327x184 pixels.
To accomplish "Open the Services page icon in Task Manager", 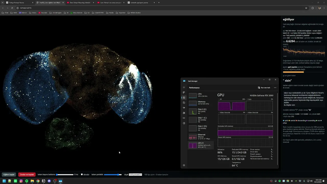I will (184, 123).
